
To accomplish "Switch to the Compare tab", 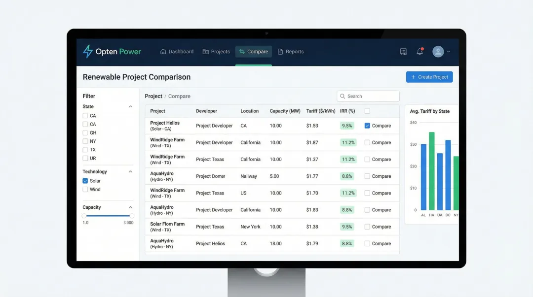I will [253, 51].
